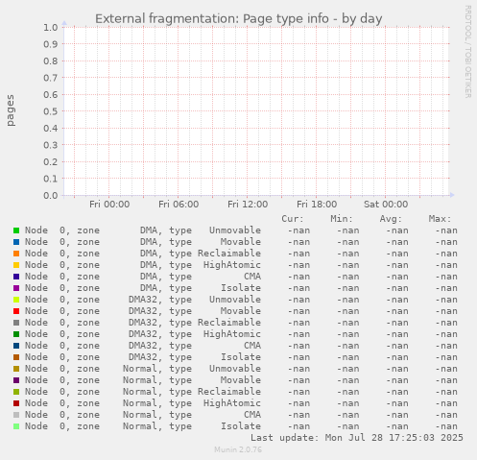Click the DMA32 HighAtomic dark green swatch
The image size is (477, 460).
16,334
